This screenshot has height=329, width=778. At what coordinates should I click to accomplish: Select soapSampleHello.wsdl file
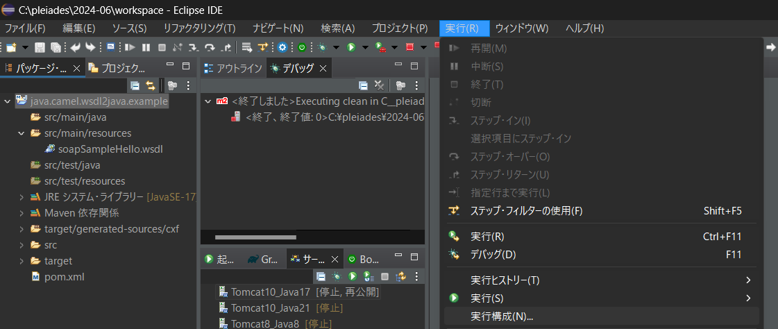(103, 149)
